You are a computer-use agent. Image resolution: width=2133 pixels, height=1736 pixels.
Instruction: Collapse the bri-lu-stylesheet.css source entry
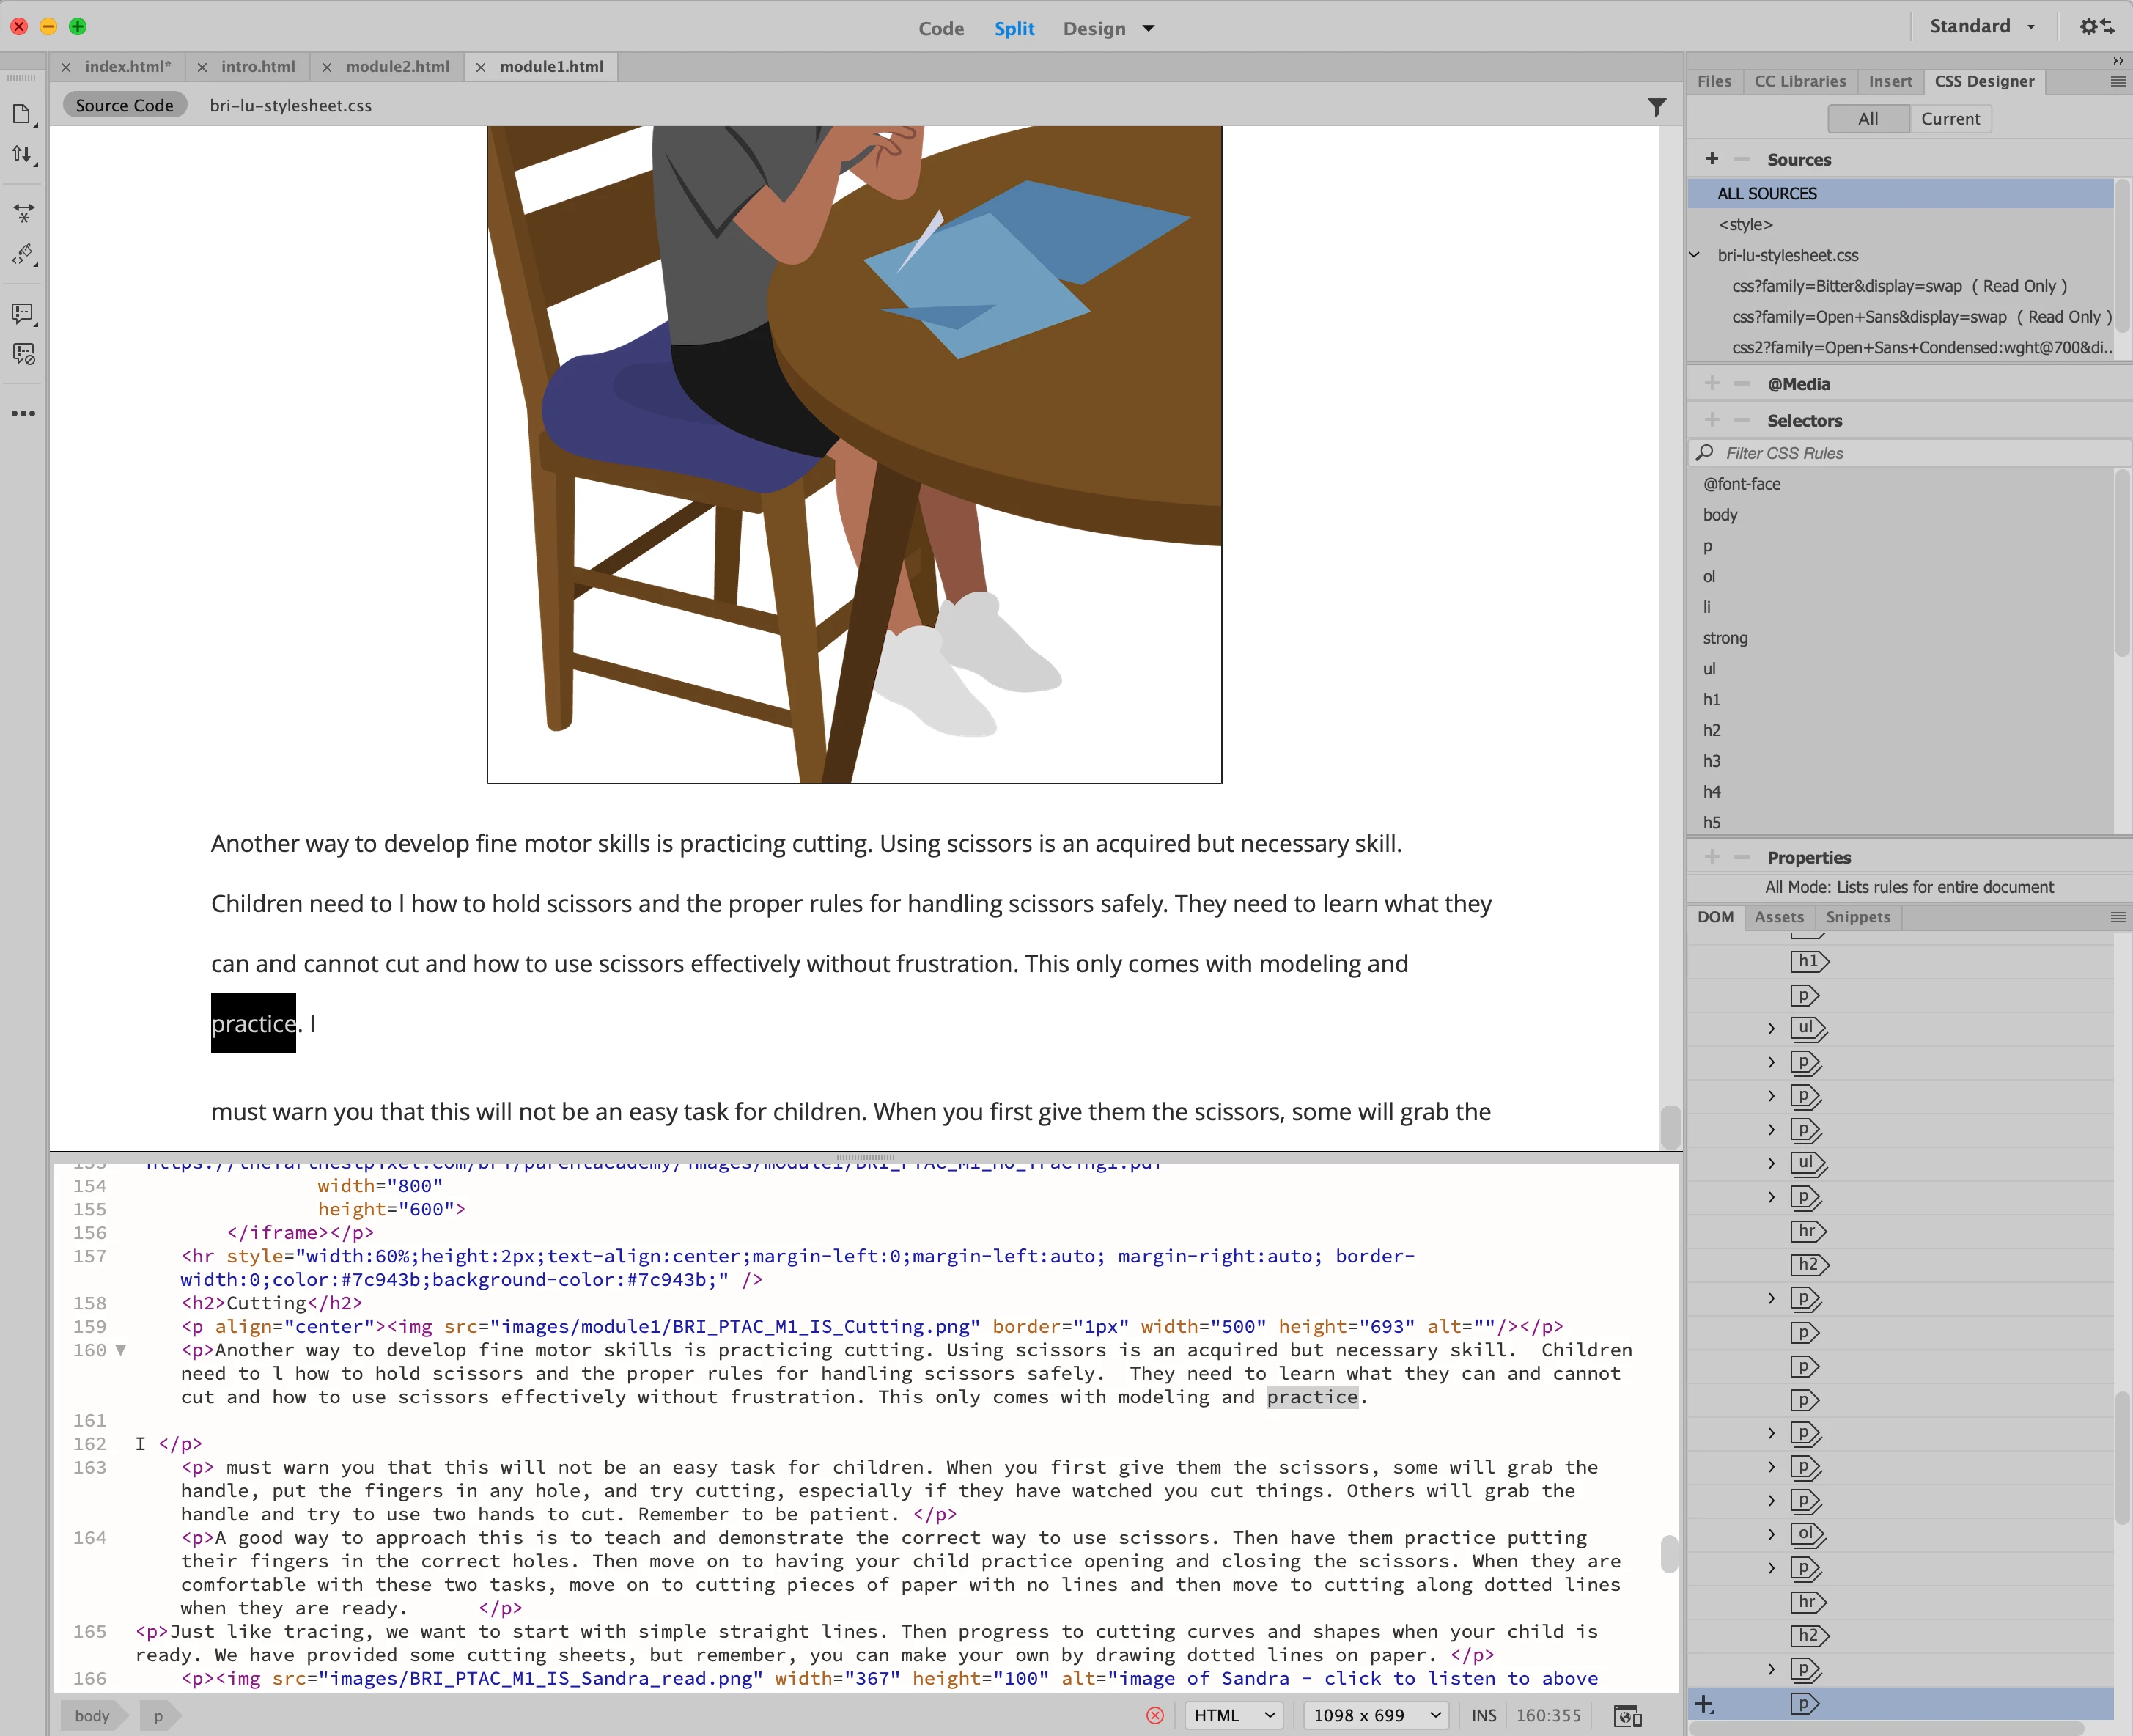click(1695, 255)
